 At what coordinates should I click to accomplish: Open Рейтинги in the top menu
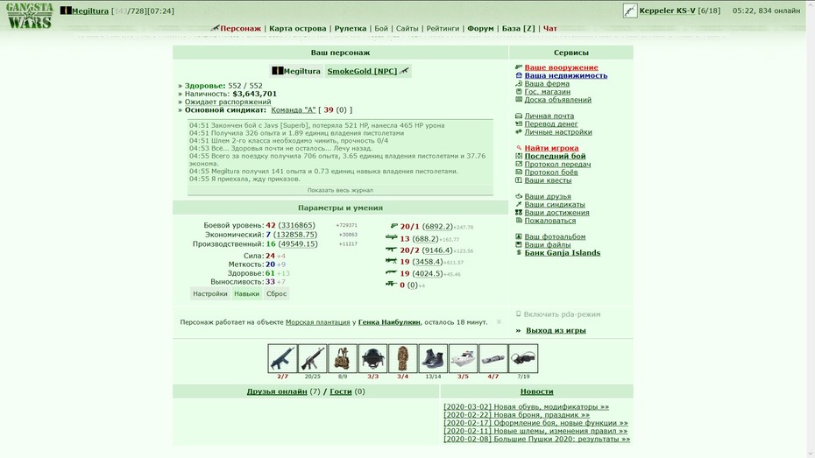pyautogui.click(x=443, y=29)
